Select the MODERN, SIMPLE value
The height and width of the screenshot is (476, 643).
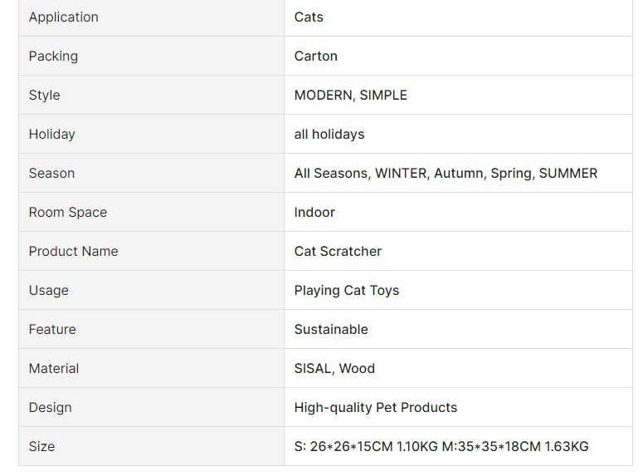point(350,96)
